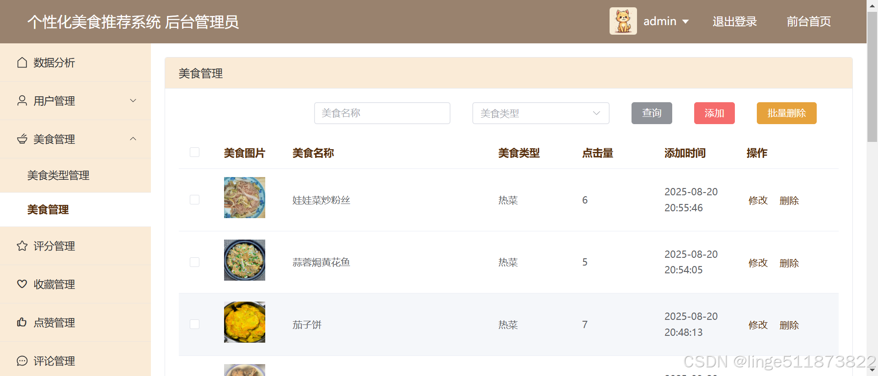Click the 热菜 type in 蒜蓉焗黄花鱼 row
Image resolution: width=878 pixels, height=376 pixels.
(508, 262)
